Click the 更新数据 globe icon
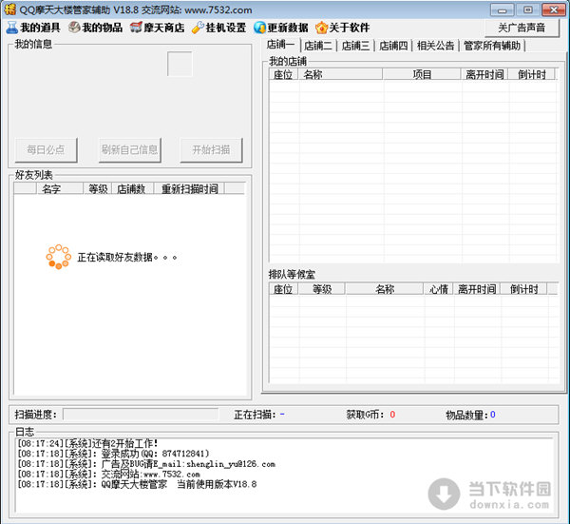The width and height of the screenshot is (570, 524). point(260,28)
